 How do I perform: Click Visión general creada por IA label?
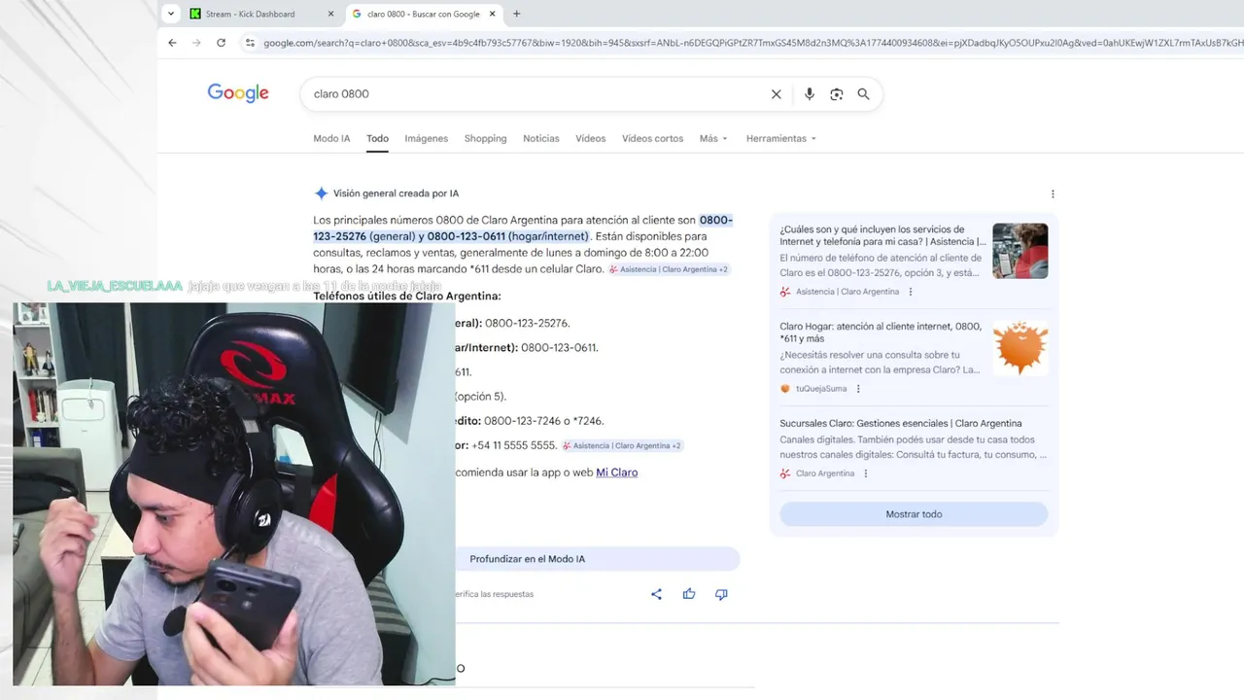(x=396, y=193)
